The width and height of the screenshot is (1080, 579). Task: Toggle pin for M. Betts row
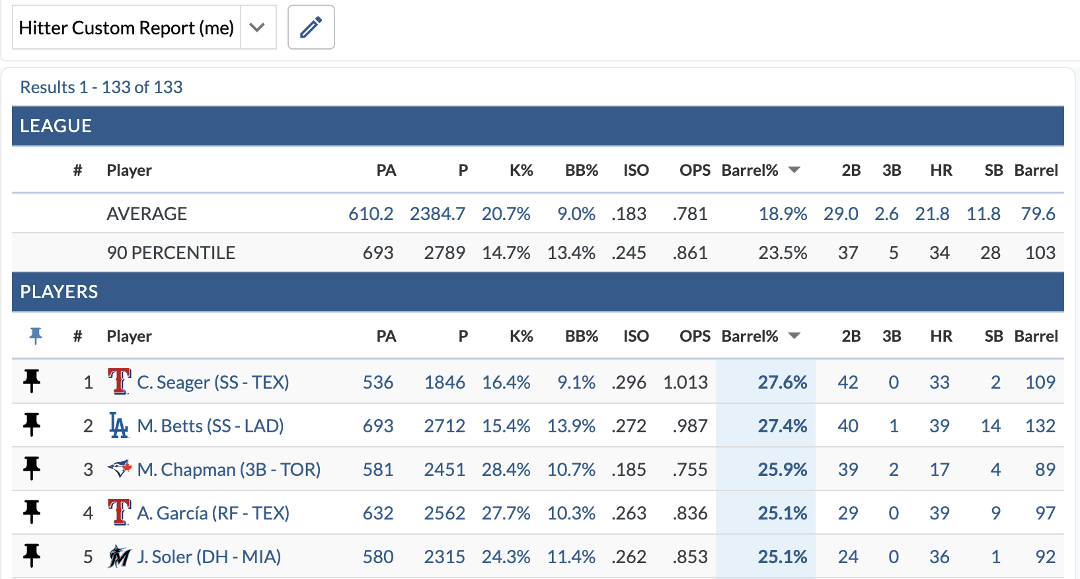[x=32, y=425]
